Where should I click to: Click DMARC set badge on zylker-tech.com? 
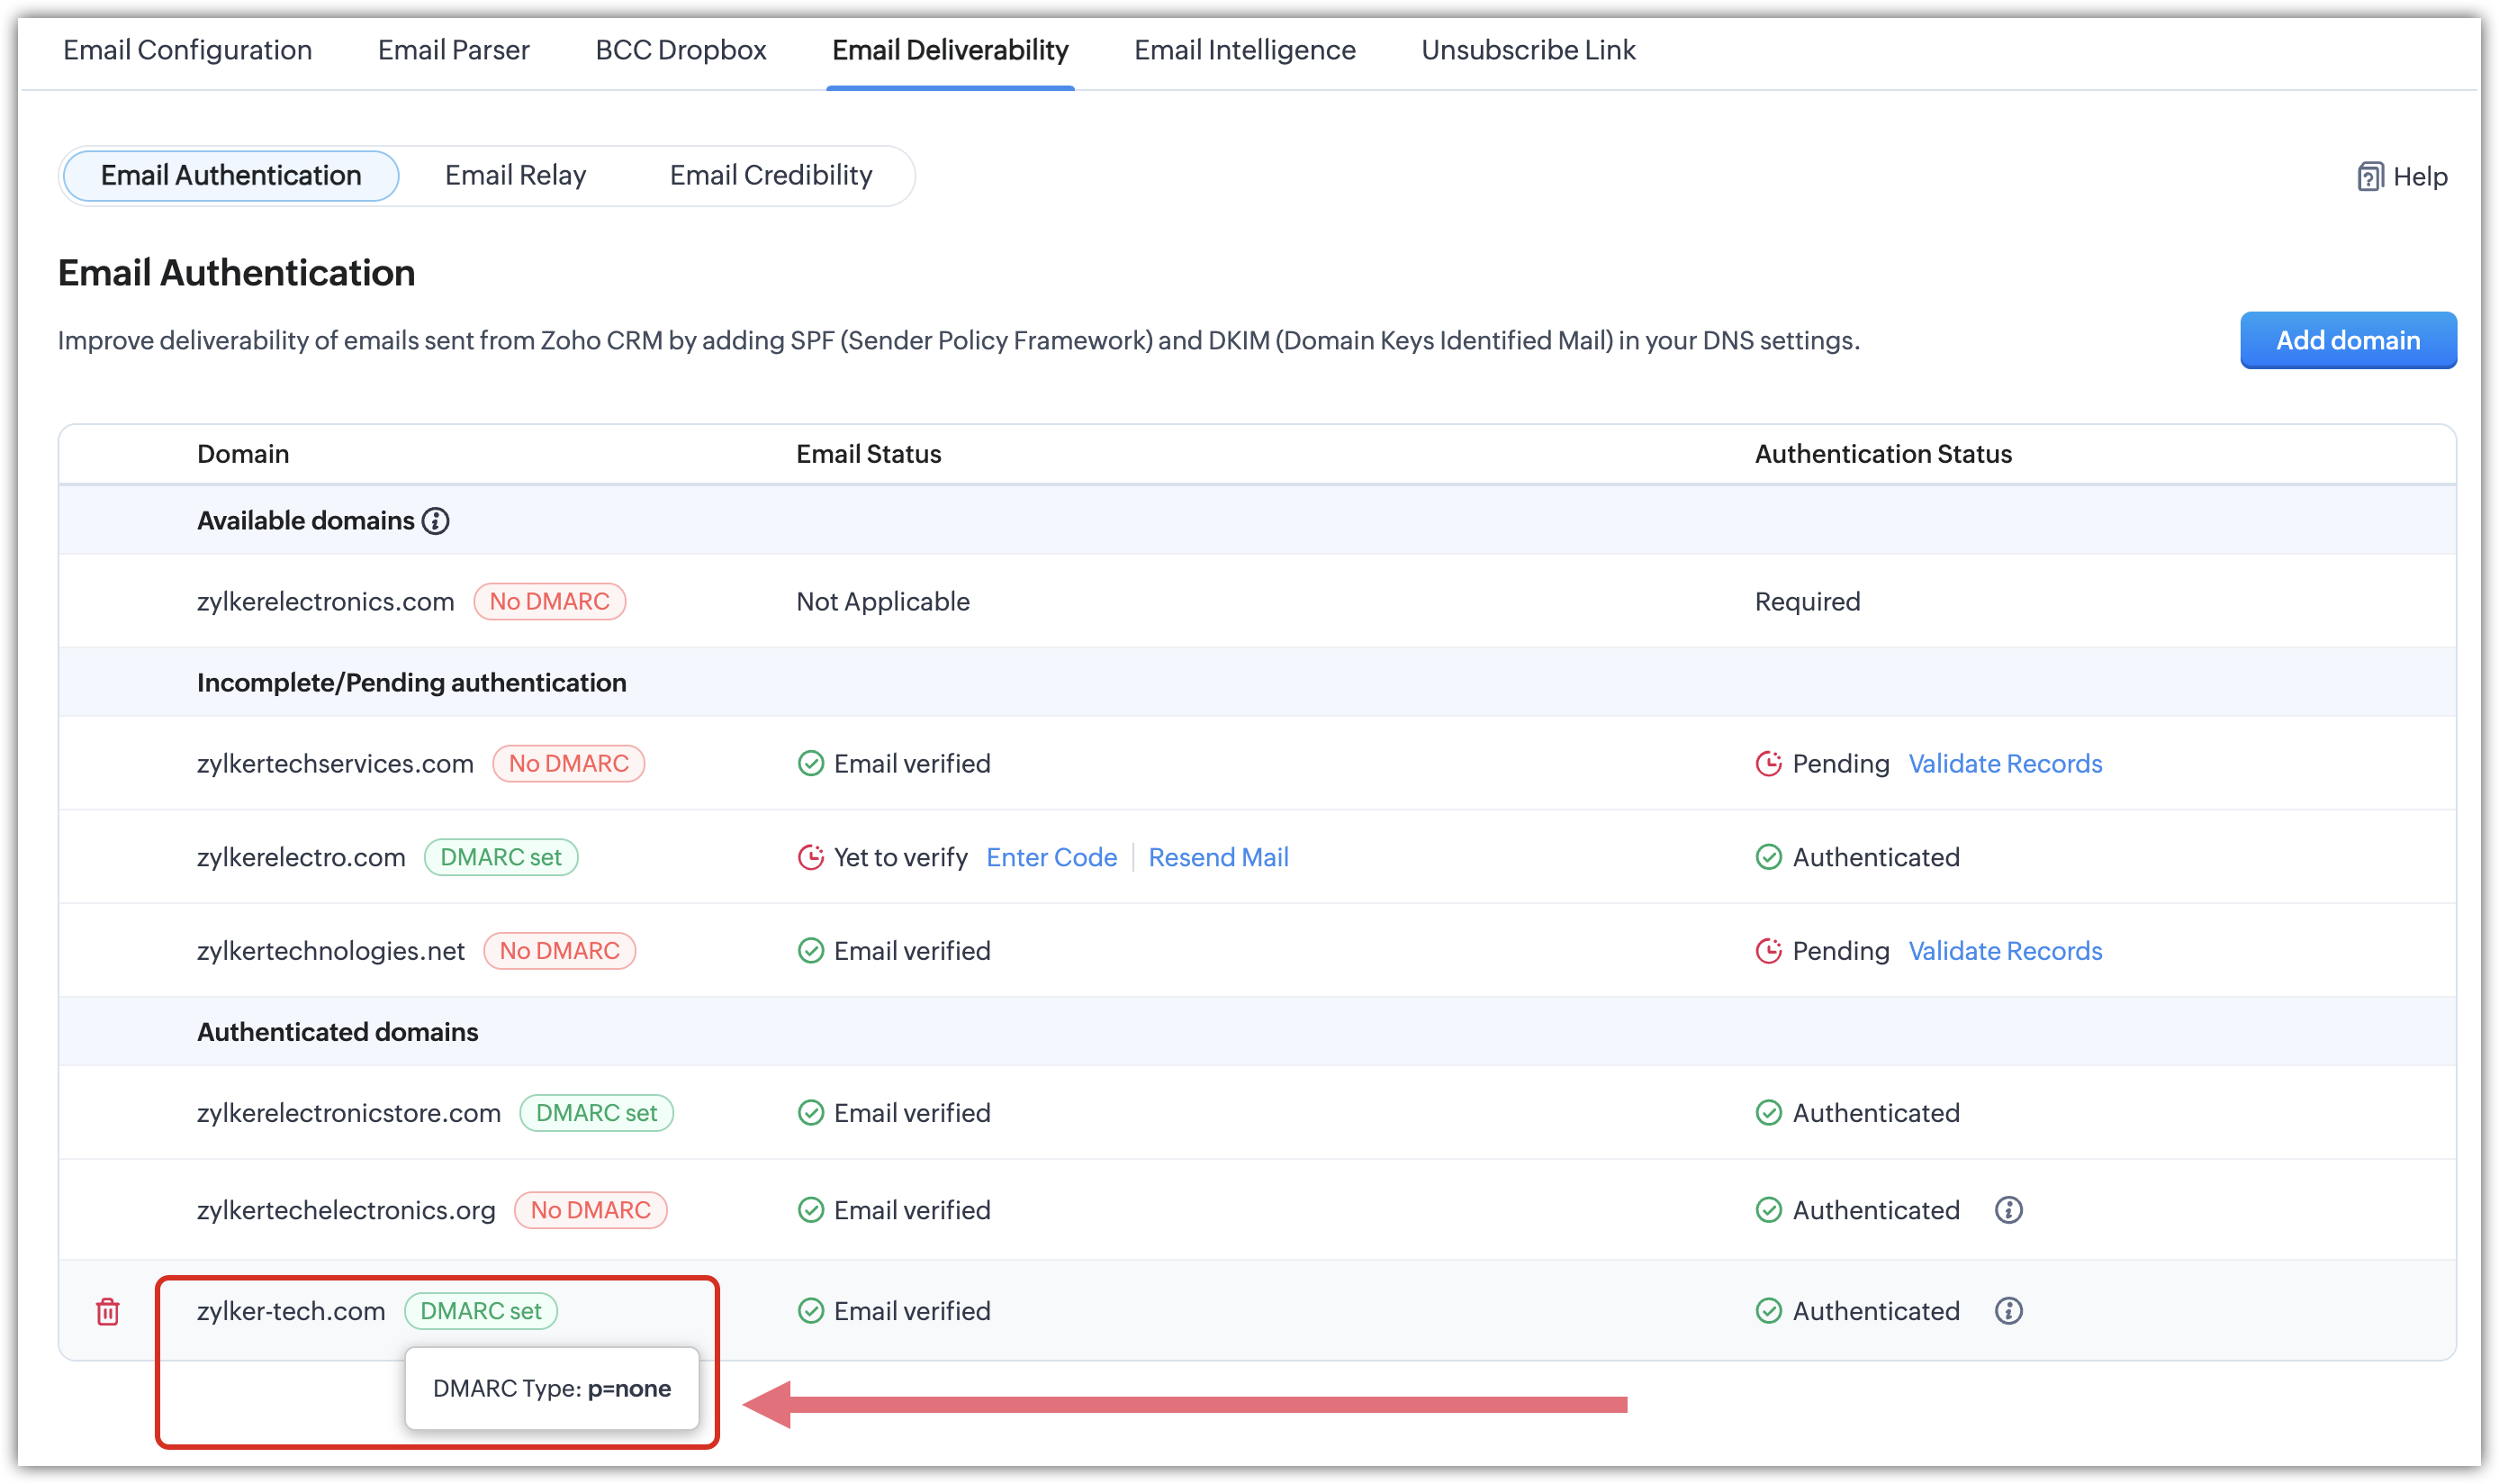(x=481, y=1311)
